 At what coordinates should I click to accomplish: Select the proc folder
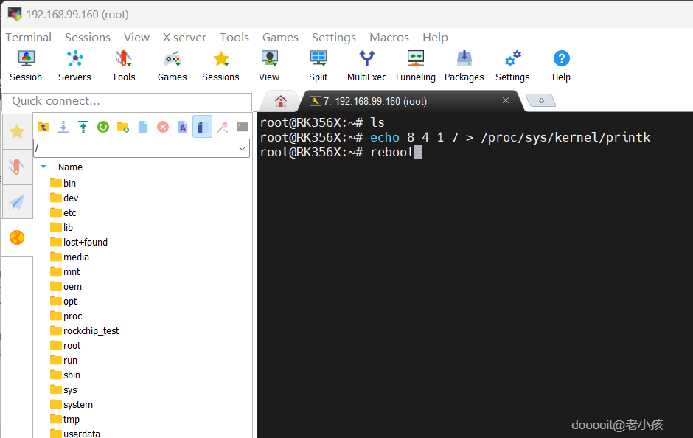coord(66,316)
